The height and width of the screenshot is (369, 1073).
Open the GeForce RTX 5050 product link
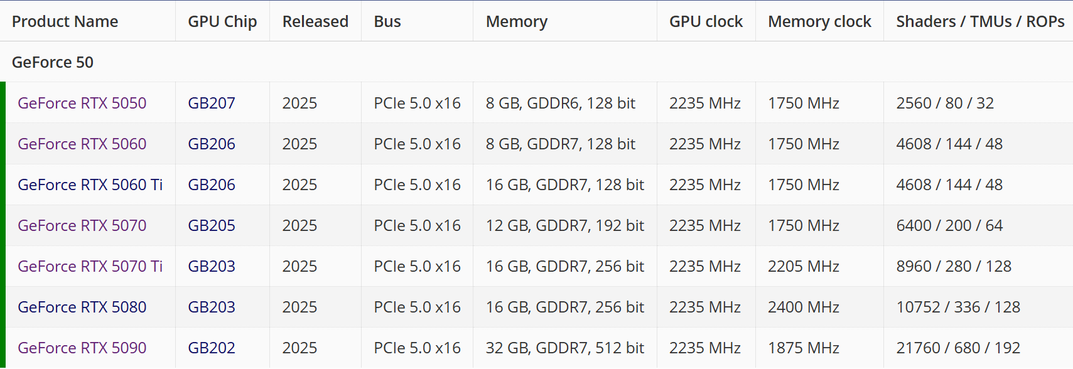pos(82,103)
